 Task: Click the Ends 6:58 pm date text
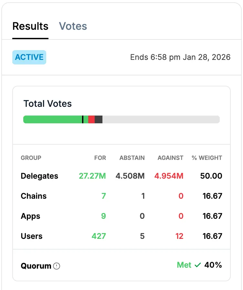[181, 57]
